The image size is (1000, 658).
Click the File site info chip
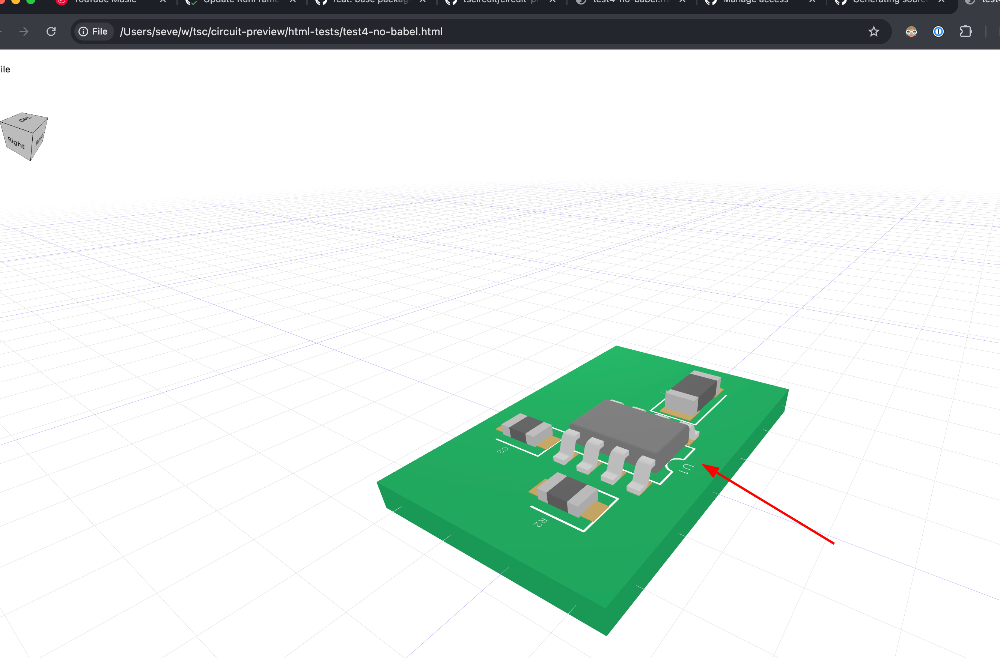[93, 32]
